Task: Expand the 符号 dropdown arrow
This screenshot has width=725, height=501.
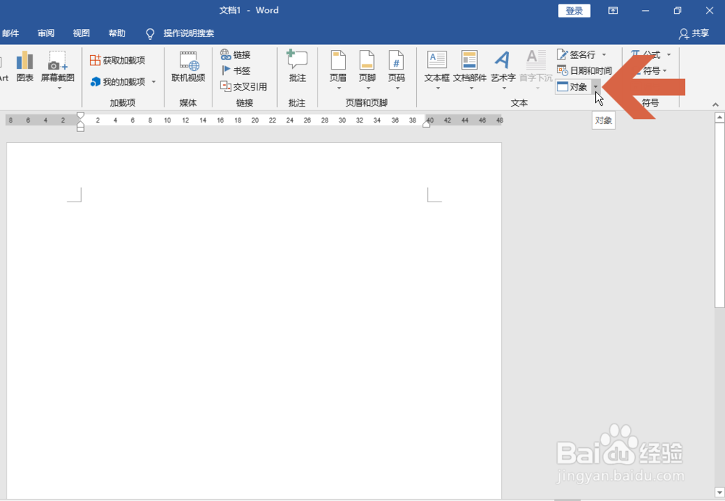Action: pyautogui.click(x=665, y=71)
